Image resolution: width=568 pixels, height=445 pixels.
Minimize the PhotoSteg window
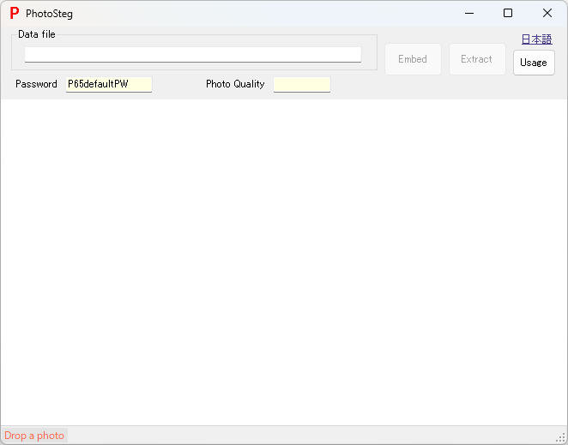[469, 14]
